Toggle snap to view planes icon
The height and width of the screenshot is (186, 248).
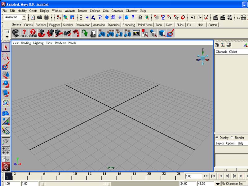point(176,17)
